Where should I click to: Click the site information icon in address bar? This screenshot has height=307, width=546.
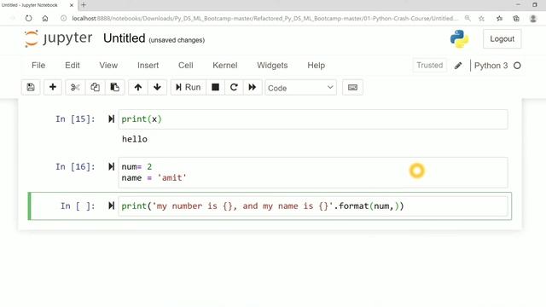tap(63, 18)
